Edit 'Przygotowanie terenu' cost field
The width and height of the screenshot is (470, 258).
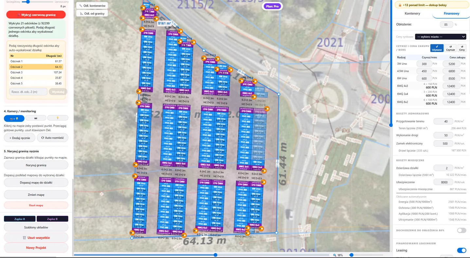coord(443,121)
